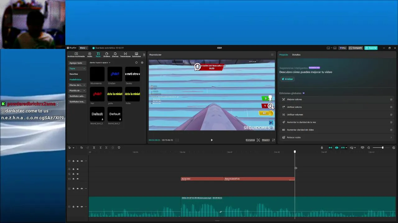The height and width of the screenshot is (223, 398).
Task: Adjust the timeline zoom slider handle
Action: tap(383, 148)
